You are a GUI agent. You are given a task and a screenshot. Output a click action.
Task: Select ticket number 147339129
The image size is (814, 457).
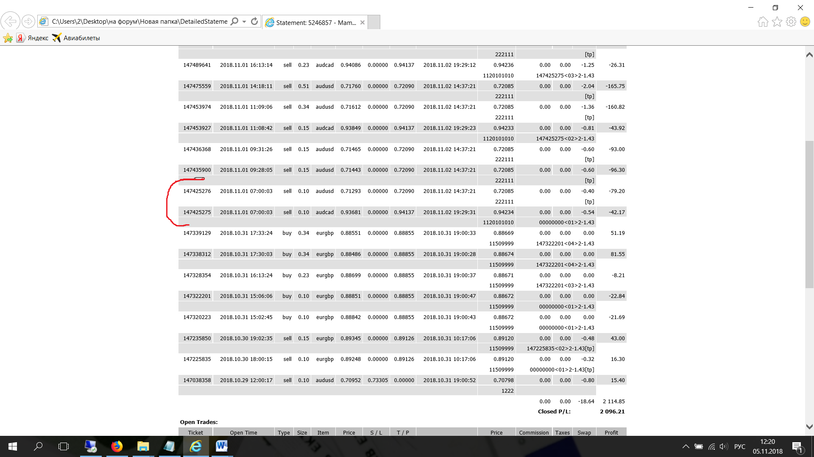[x=197, y=233]
